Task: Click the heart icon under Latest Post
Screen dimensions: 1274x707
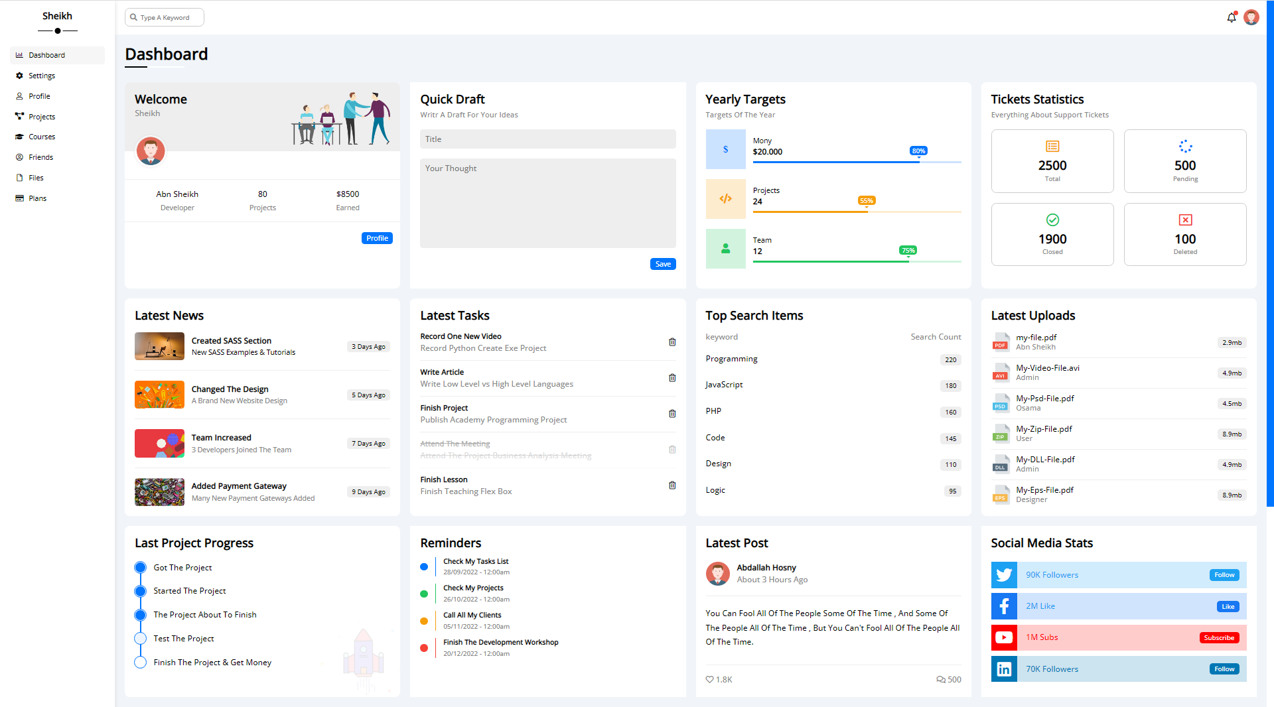Action: pos(711,679)
